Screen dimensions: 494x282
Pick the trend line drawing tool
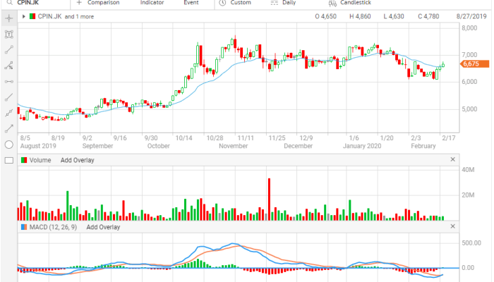coord(8,50)
